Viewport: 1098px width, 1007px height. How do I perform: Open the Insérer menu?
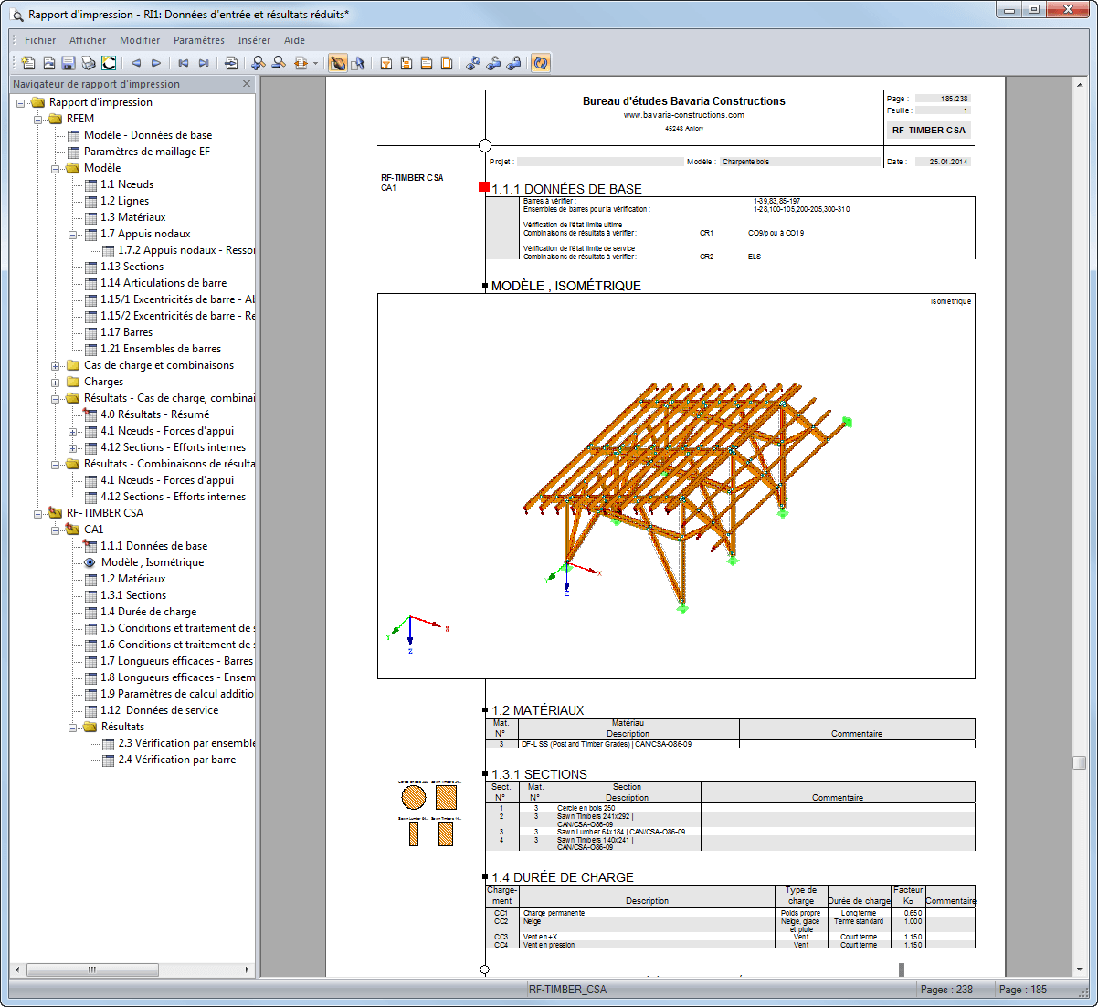pos(254,40)
